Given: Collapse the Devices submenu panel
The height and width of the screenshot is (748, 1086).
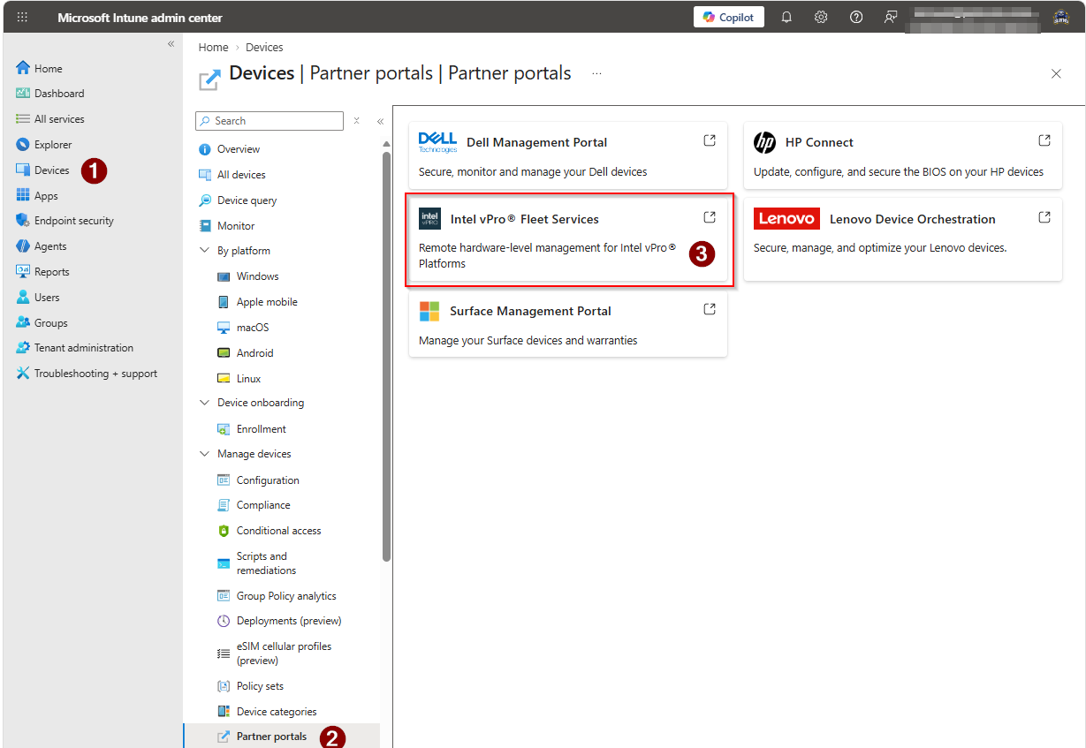Looking at the screenshot, I should click(380, 121).
